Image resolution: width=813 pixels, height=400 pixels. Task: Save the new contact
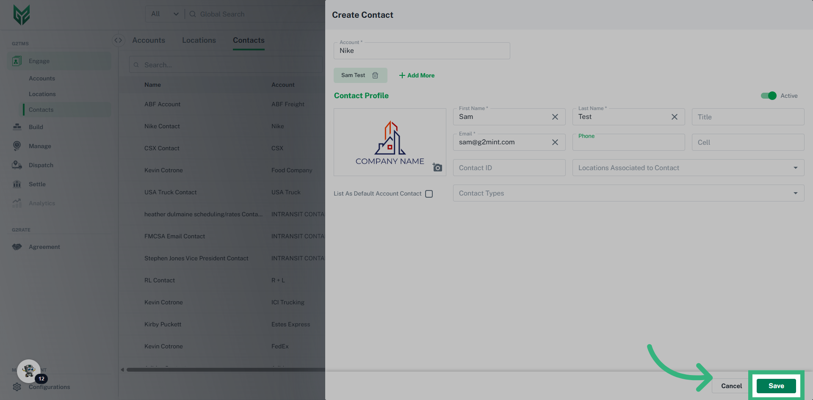[x=776, y=386]
